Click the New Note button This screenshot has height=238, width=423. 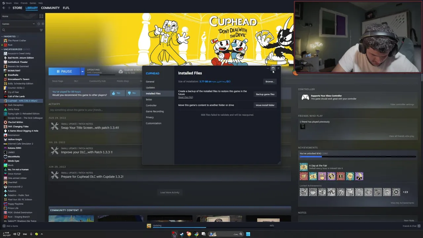pyautogui.click(x=409, y=220)
